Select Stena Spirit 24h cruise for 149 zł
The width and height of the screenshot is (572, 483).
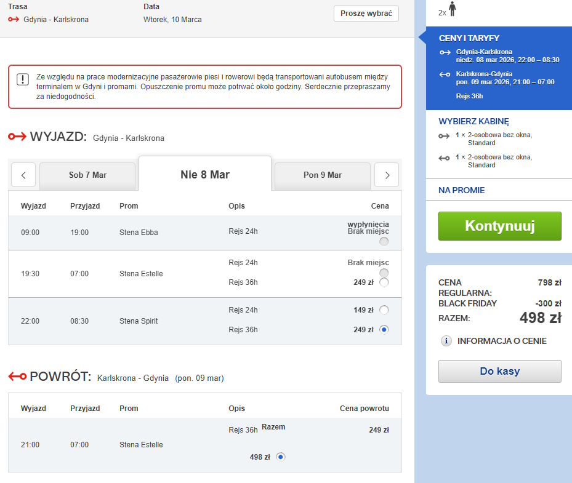coord(384,309)
